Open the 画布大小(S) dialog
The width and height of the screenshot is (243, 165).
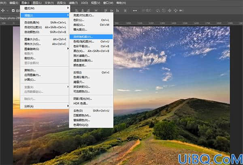coord(45,44)
